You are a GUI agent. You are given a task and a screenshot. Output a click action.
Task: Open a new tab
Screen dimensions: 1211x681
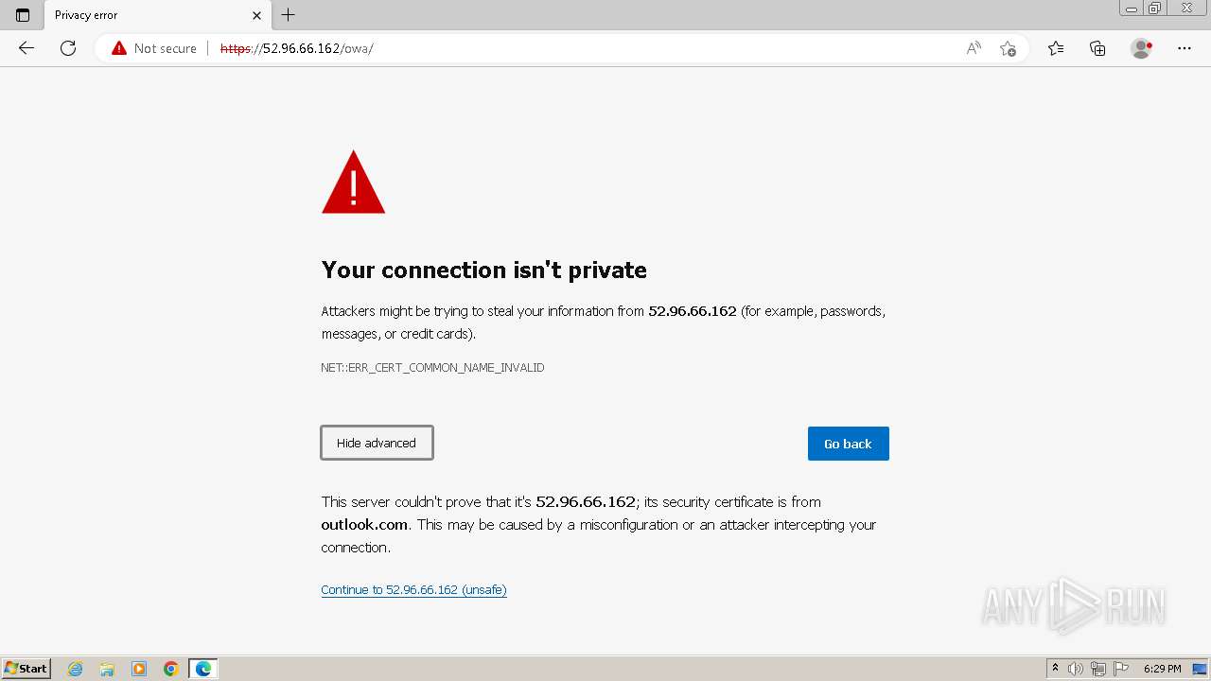(x=289, y=15)
